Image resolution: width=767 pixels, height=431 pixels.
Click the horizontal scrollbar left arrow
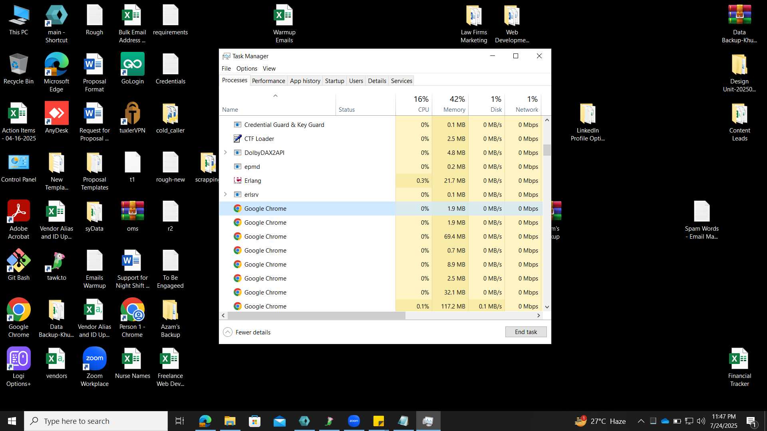(x=223, y=315)
